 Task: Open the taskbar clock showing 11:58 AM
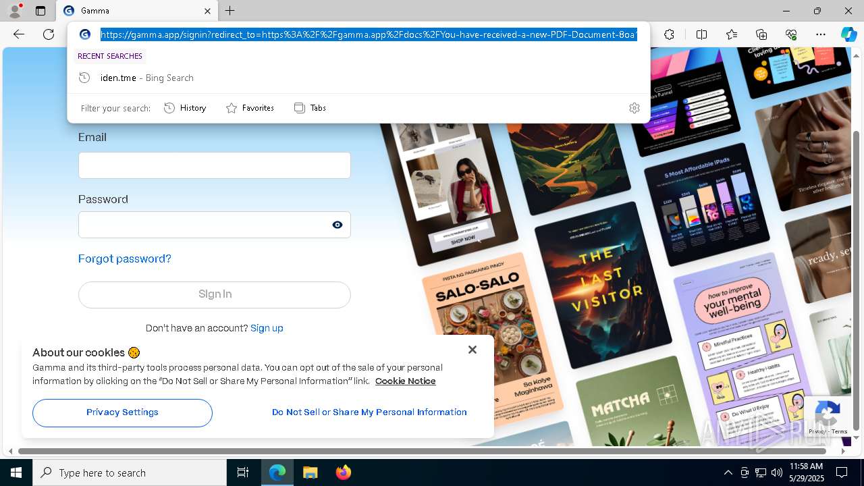(806, 473)
